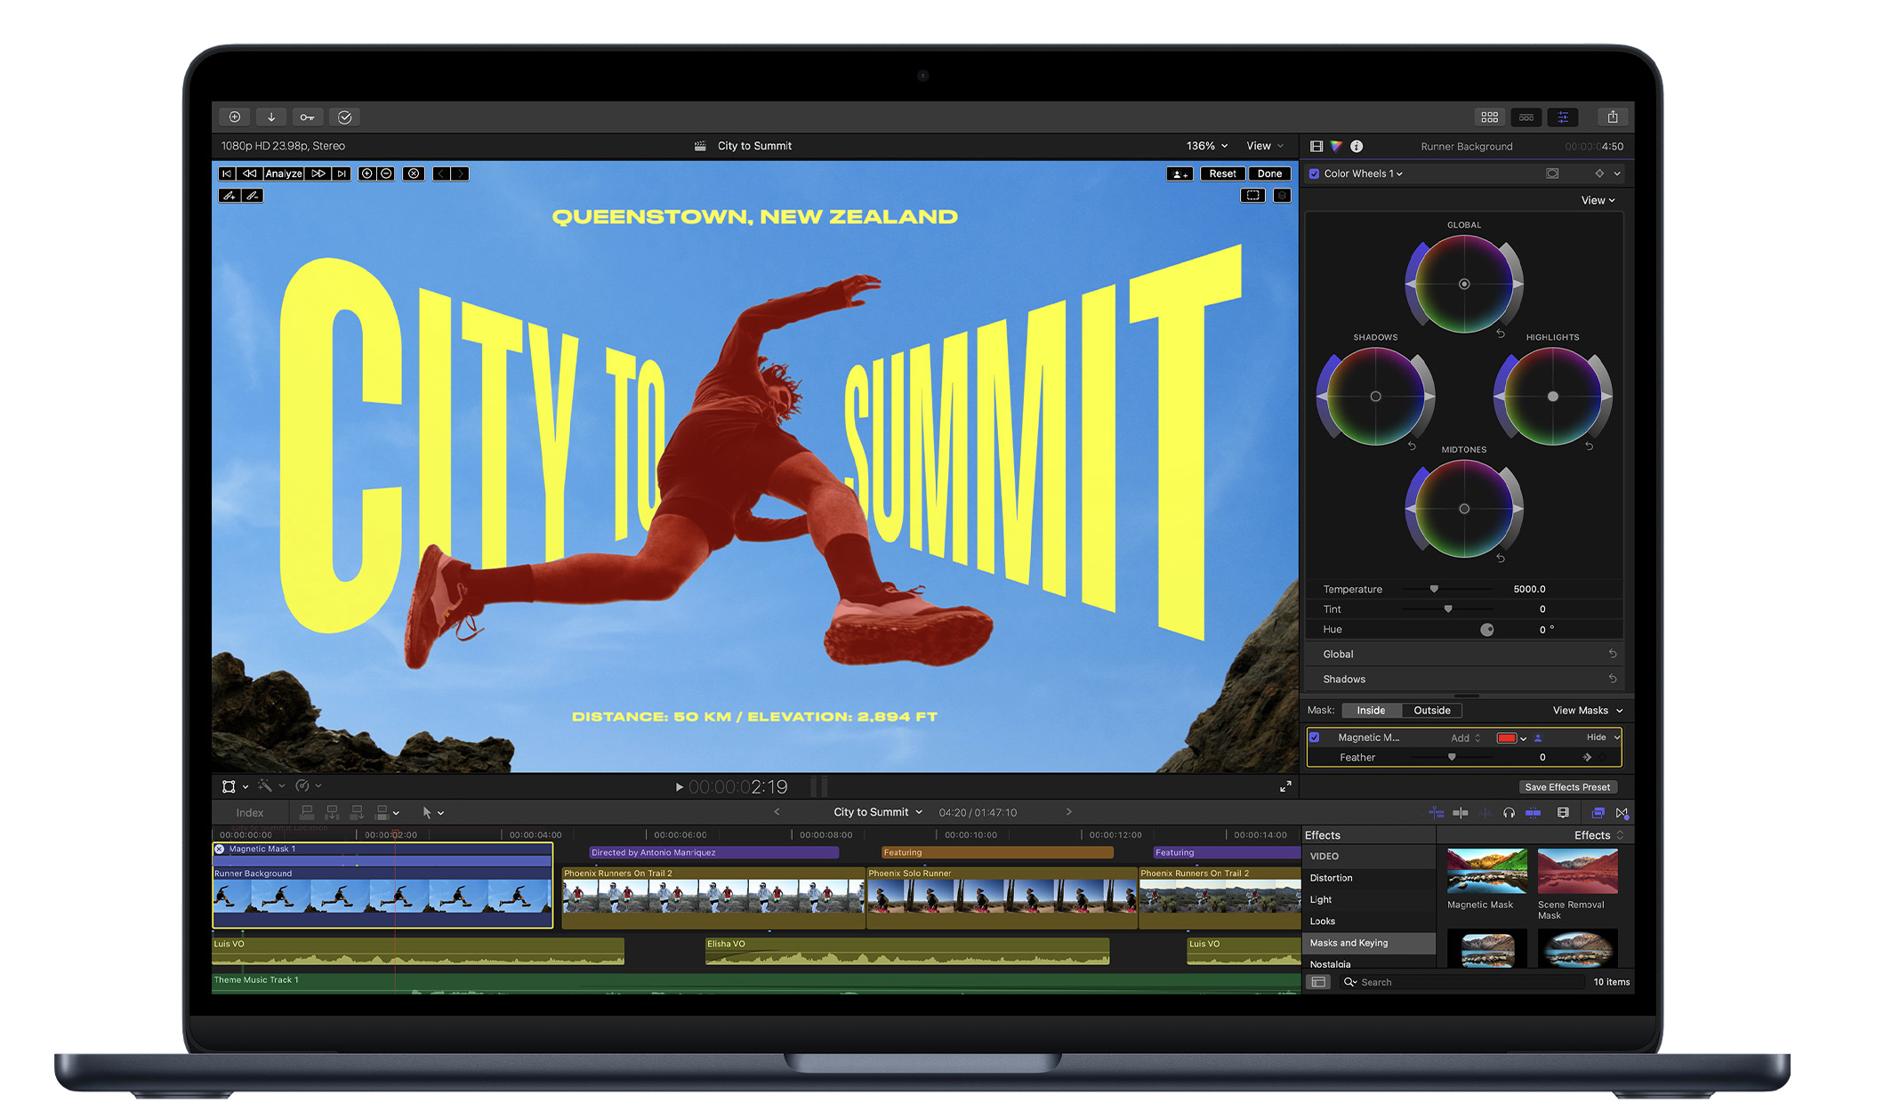Screen dimensions: 1900x1119
Task: Click the Keyword Editor key icon
Action: [307, 117]
